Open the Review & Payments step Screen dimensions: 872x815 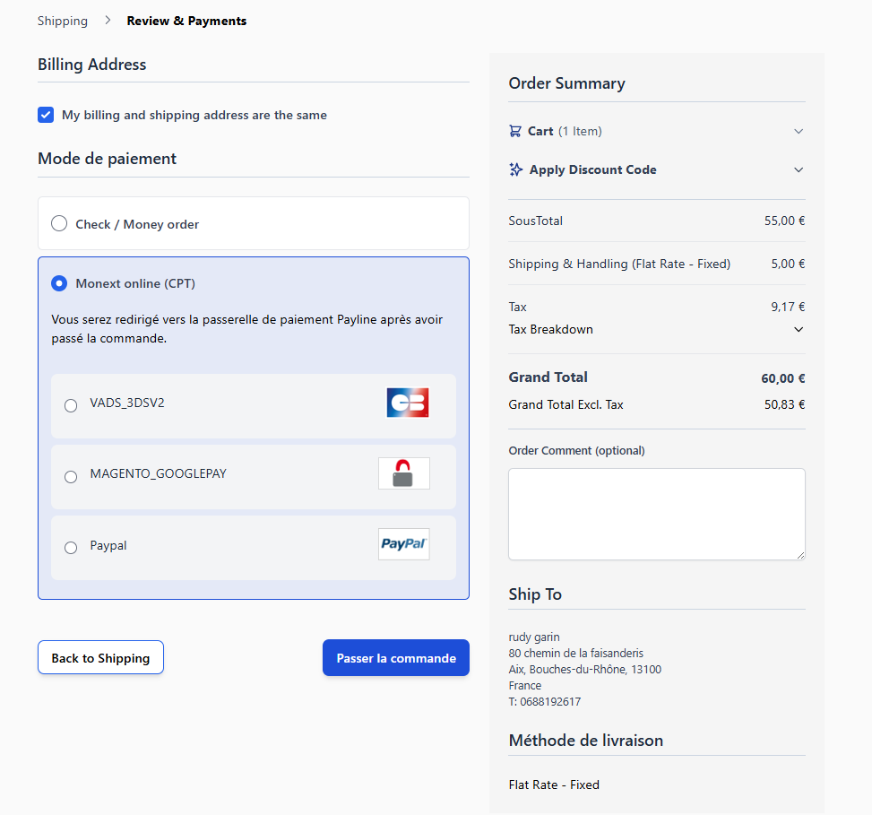186,21
